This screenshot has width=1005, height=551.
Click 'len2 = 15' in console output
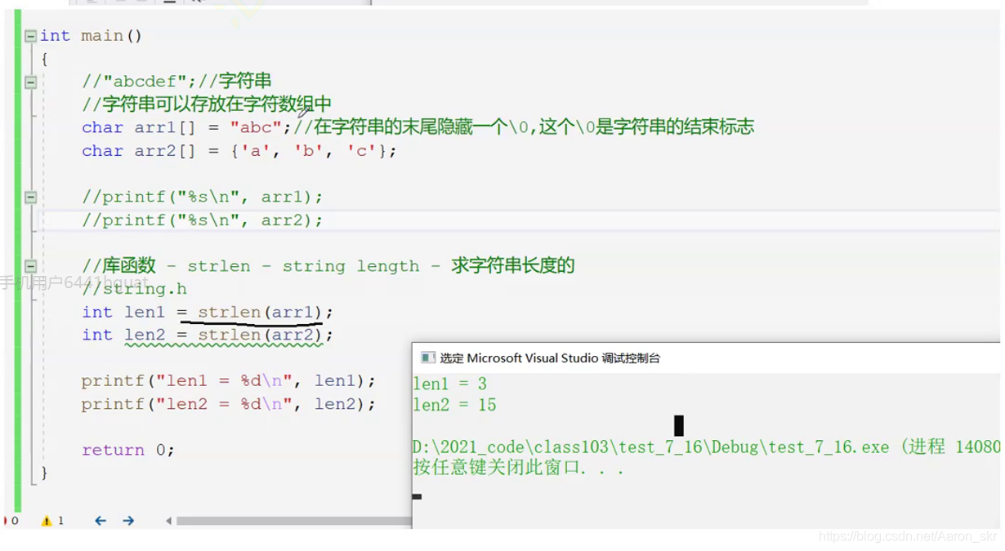point(454,405)
